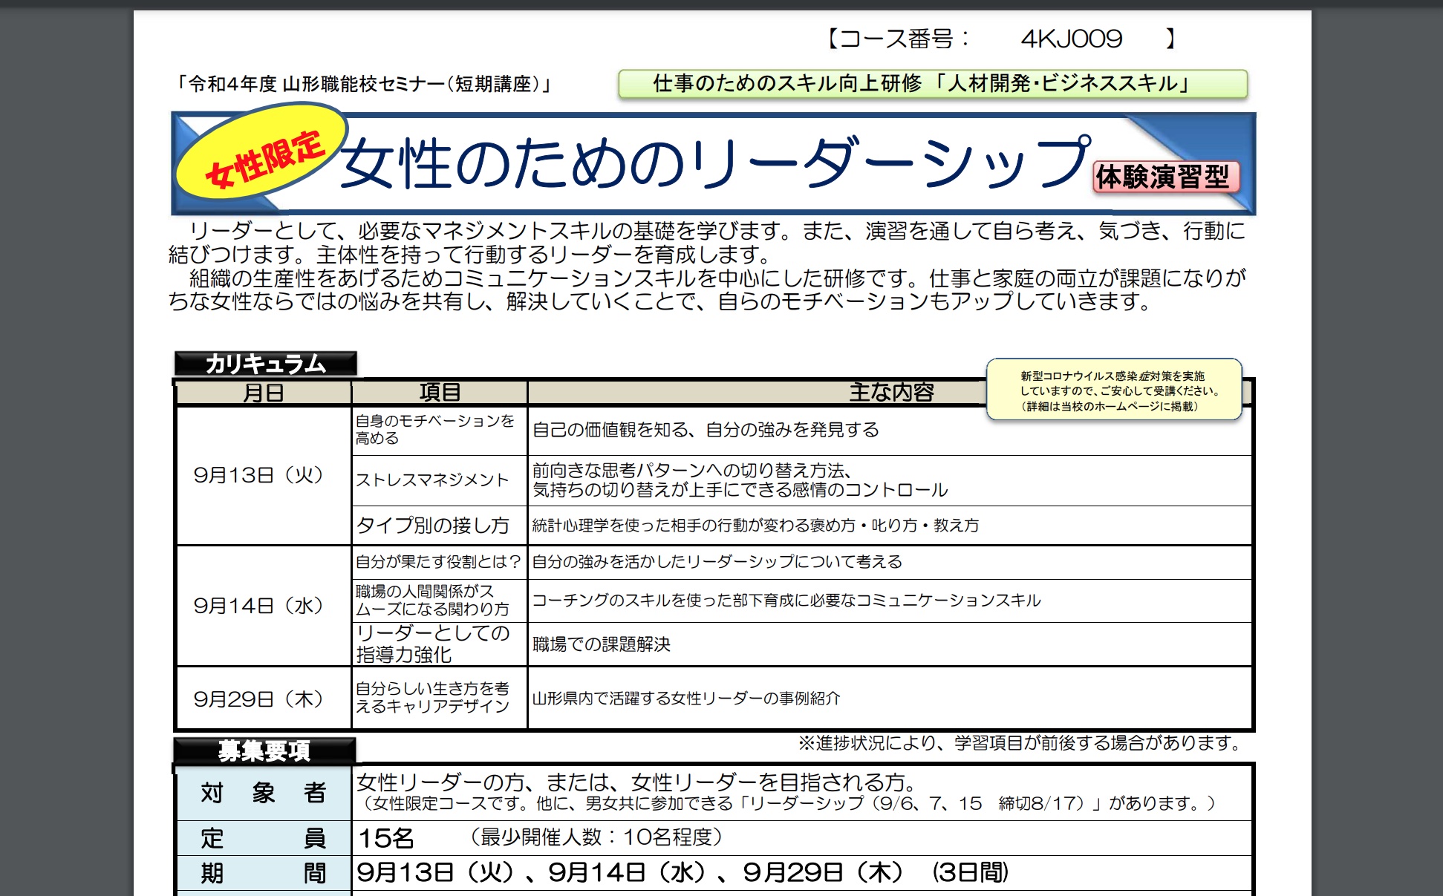The height and width of the screenshot is (896, 1443).
Task: Click the black 募集要項 section header
Action: (x=264, y=751)
